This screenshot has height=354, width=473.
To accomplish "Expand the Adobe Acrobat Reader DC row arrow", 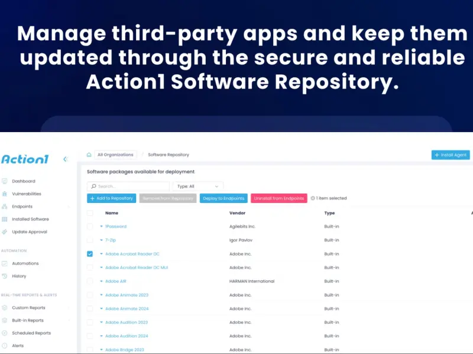I will [x=101, y=254].
